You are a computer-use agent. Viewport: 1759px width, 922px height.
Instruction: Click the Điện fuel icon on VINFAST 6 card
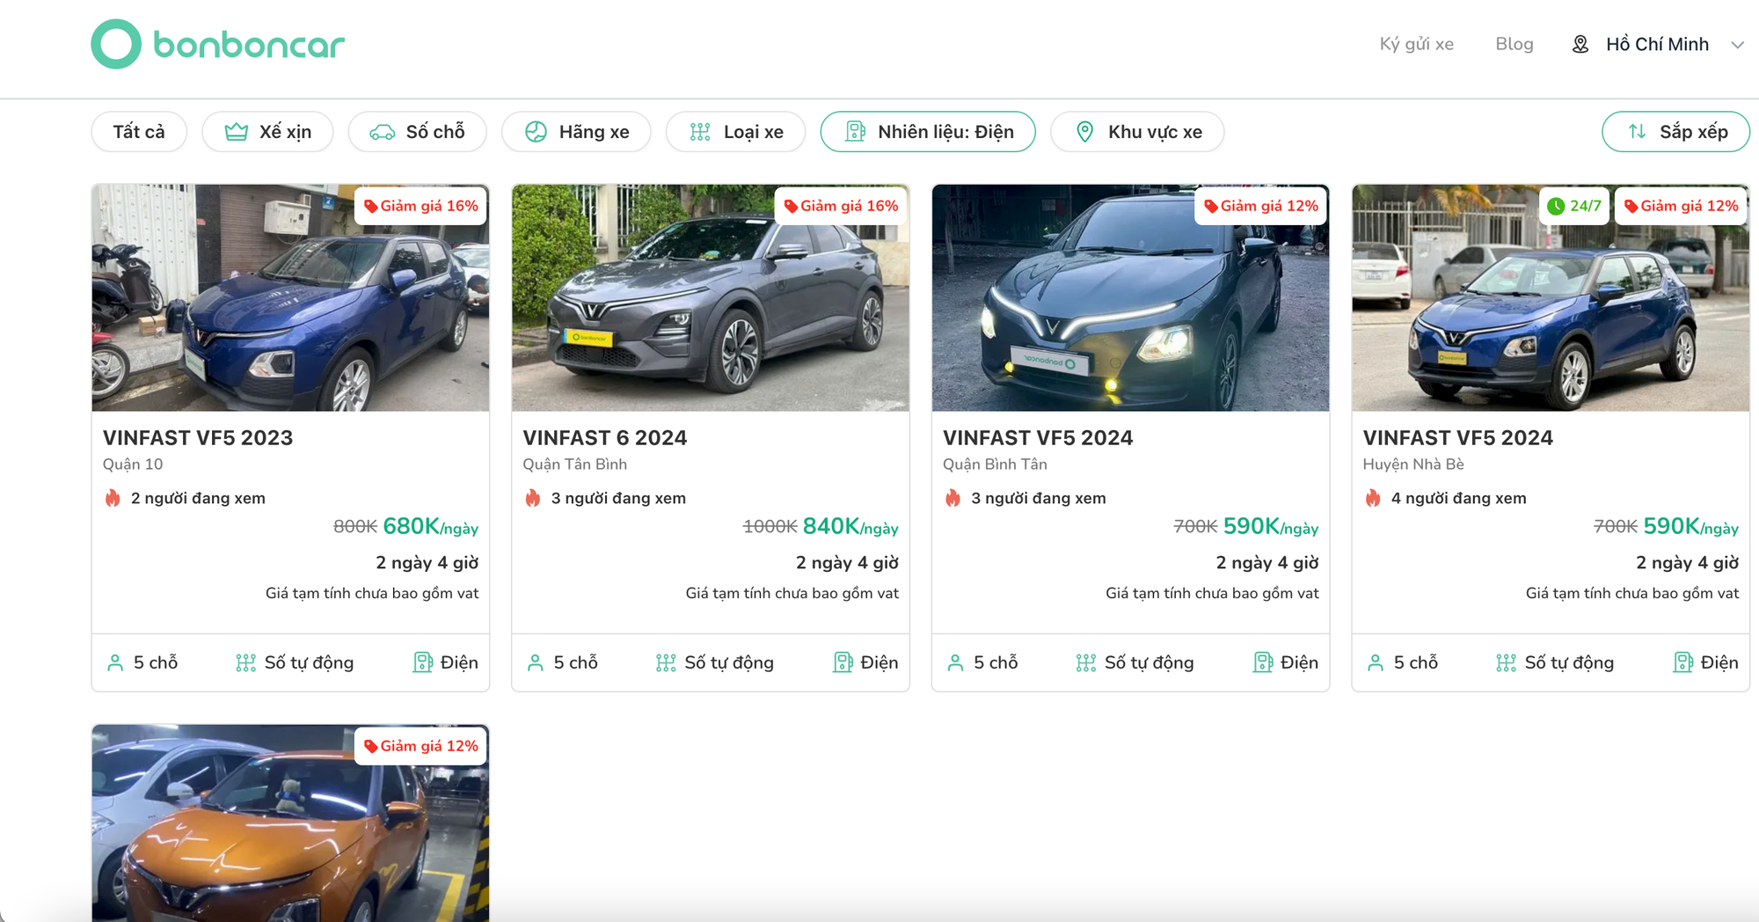pyautogui.click(x=843, y=662)
